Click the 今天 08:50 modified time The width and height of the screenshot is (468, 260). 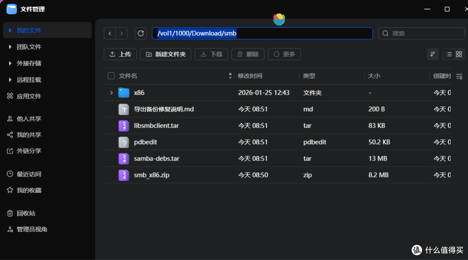(253, 175)
